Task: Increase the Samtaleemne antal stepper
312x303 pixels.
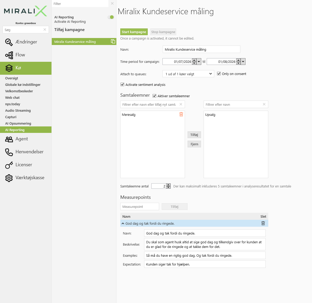Action: (168, 185)
